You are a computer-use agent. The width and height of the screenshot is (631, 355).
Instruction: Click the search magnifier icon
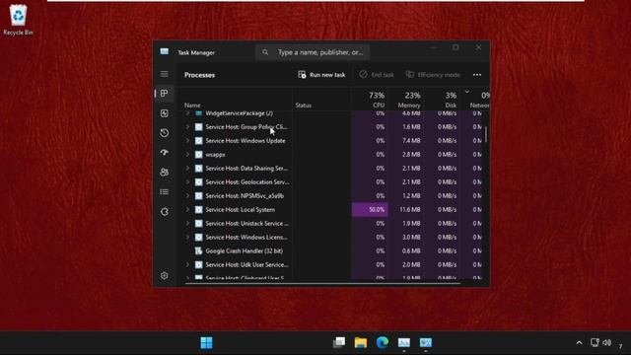265,52
